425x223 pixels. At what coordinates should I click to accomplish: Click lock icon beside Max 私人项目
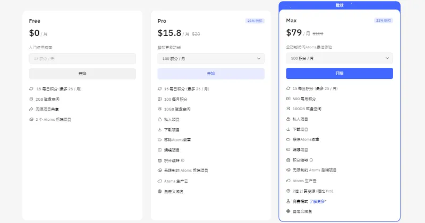click(x=288, y=119)
